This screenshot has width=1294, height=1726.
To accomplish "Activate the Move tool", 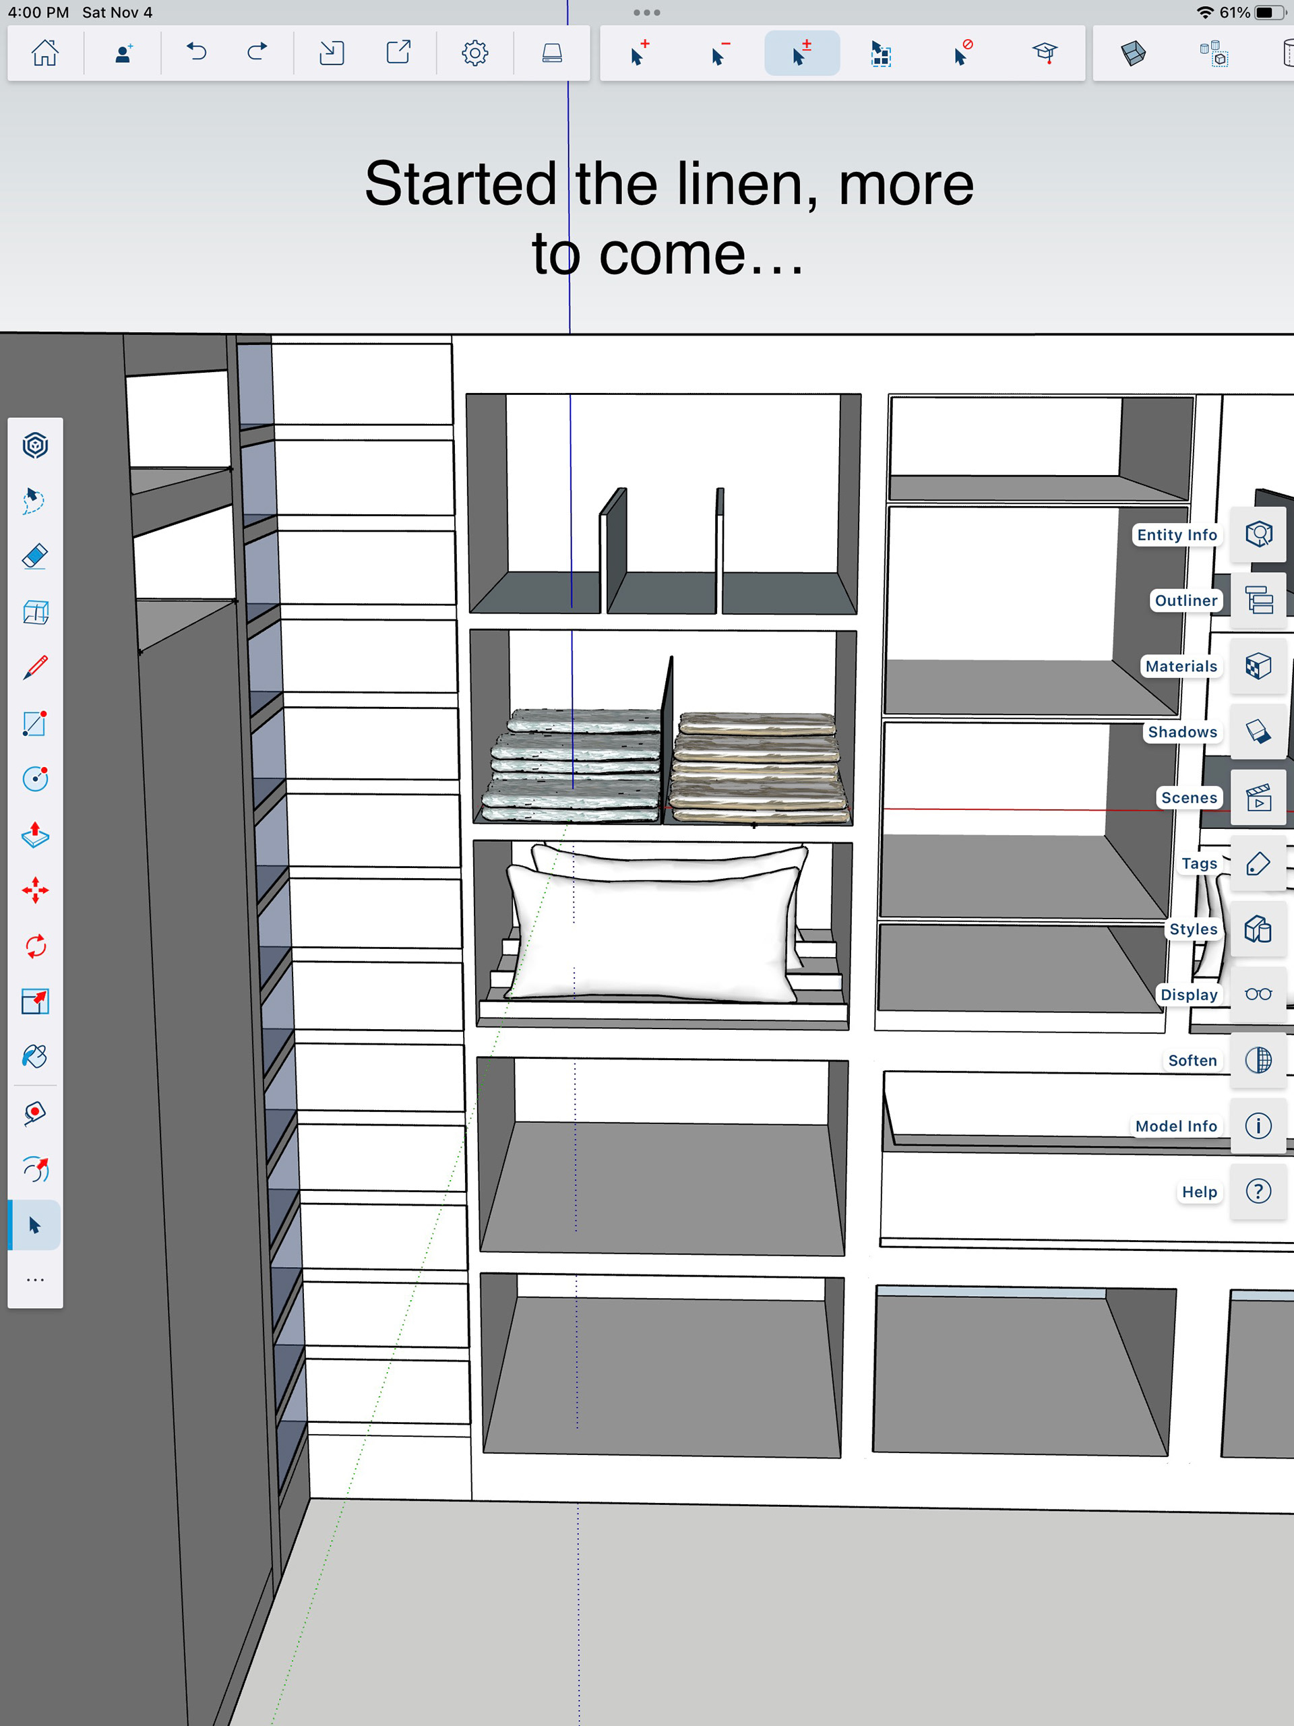I will (x=35, y=890).
